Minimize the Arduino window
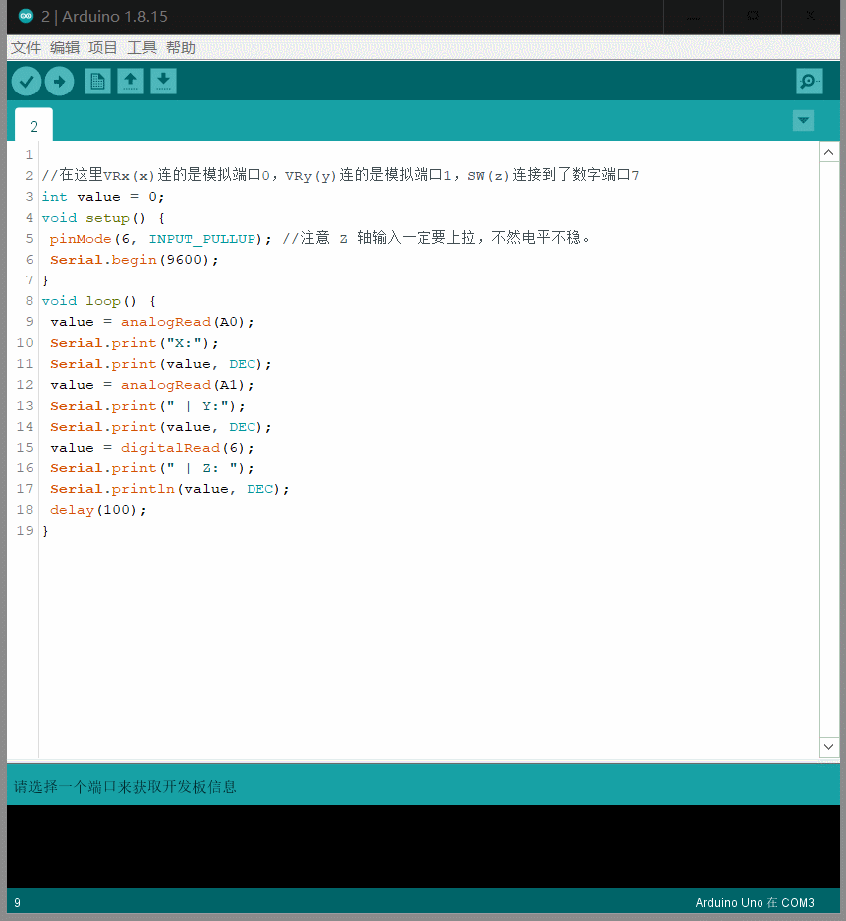 pos(693,17)
